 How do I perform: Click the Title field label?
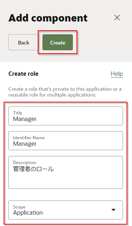18,113
